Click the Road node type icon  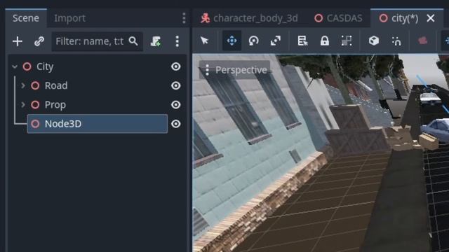tap(35, 85)
